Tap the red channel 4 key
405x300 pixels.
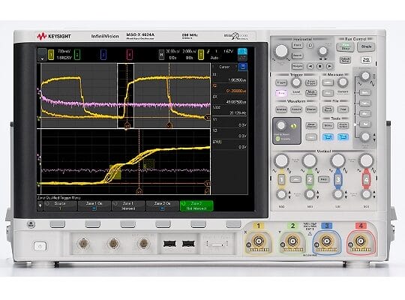(366, 179)
